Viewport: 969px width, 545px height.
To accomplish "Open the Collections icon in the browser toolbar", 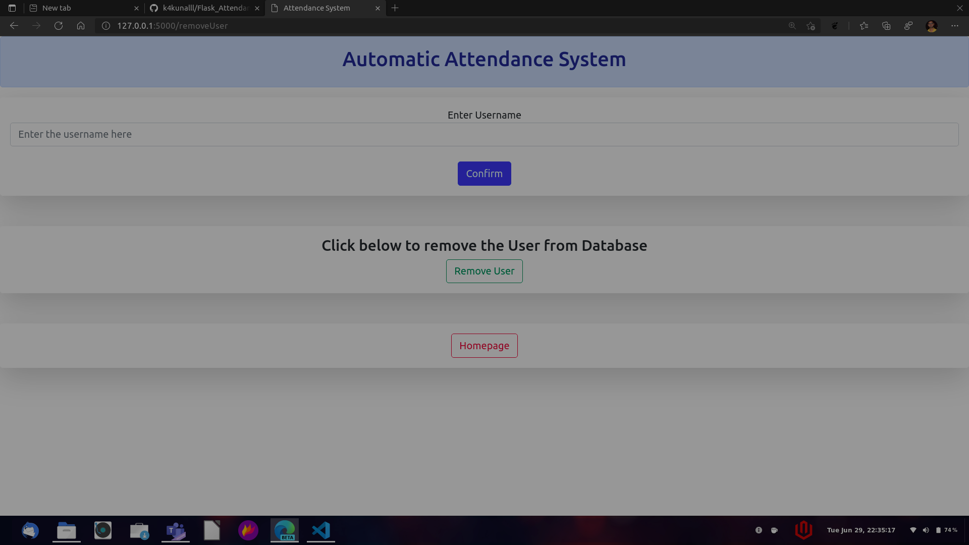I will click(886, 26).
